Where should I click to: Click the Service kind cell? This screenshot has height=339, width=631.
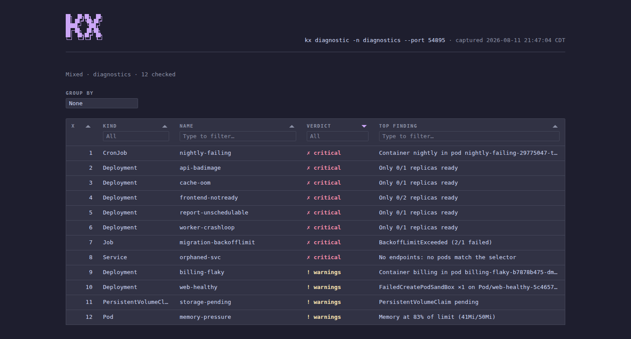coord(115,257)
